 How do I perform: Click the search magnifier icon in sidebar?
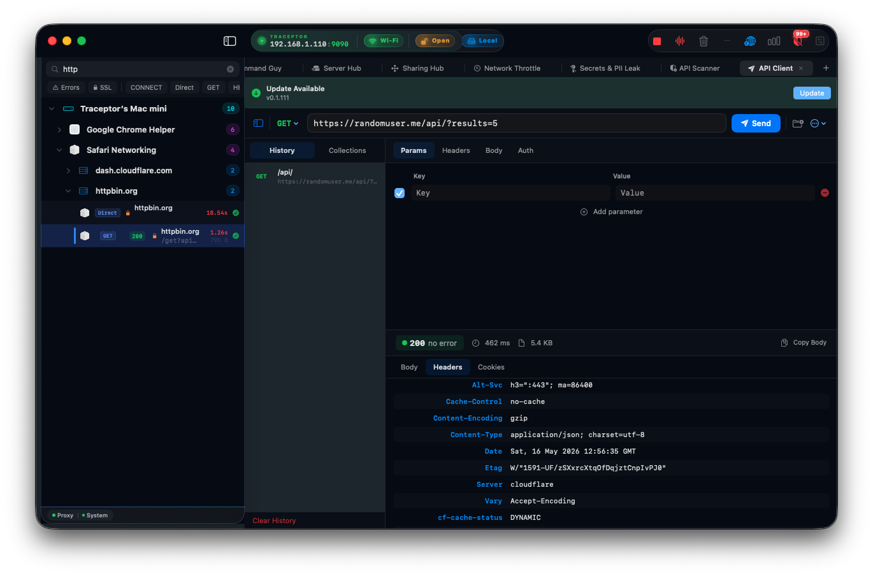(55, 69)
